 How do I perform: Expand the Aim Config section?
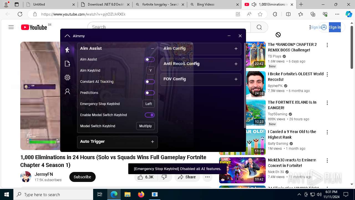[236, 49]
